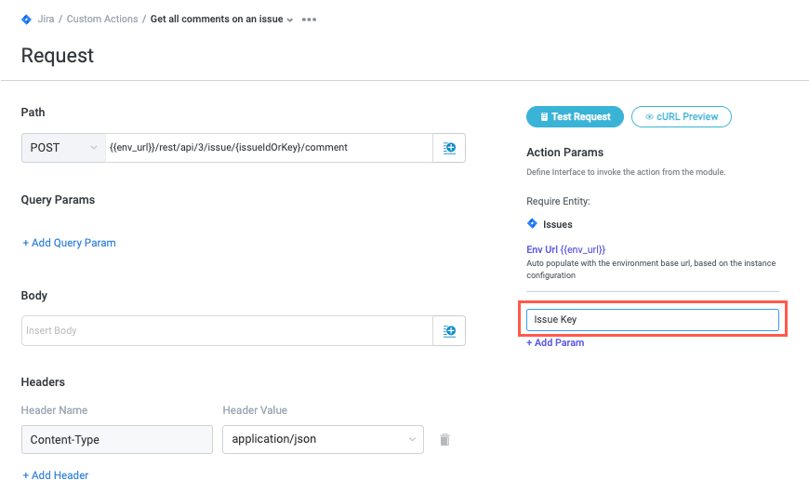This screenshot has height=493, width=809.
Task: Navigate to Custom Actions breadcrumb
Action: point(102,19)
